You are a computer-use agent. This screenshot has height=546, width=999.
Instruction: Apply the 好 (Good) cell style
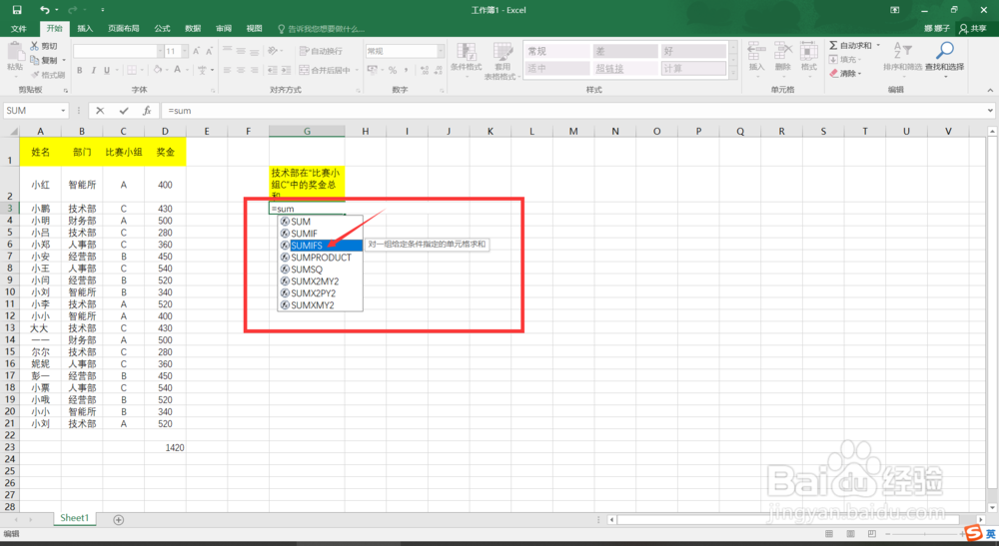pos(693,51)
